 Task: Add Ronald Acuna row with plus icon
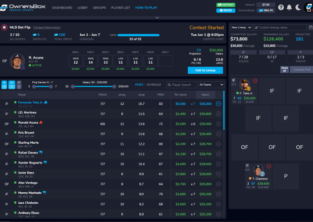219,124
